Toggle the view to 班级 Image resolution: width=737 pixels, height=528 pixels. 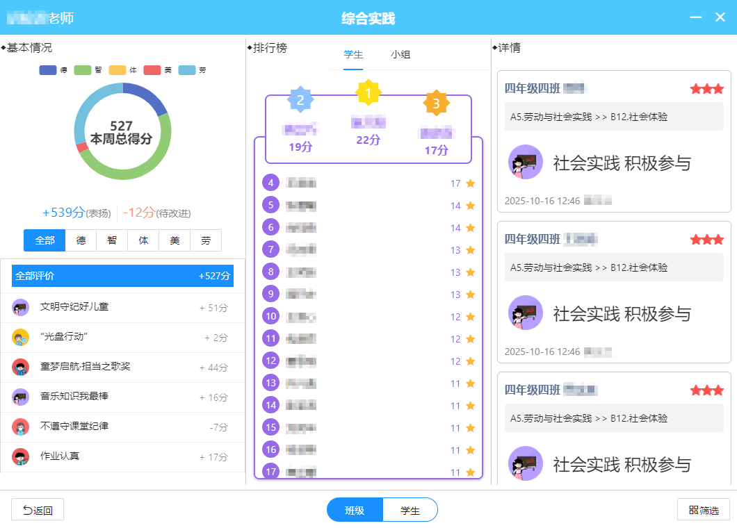[x=355, y=510]
